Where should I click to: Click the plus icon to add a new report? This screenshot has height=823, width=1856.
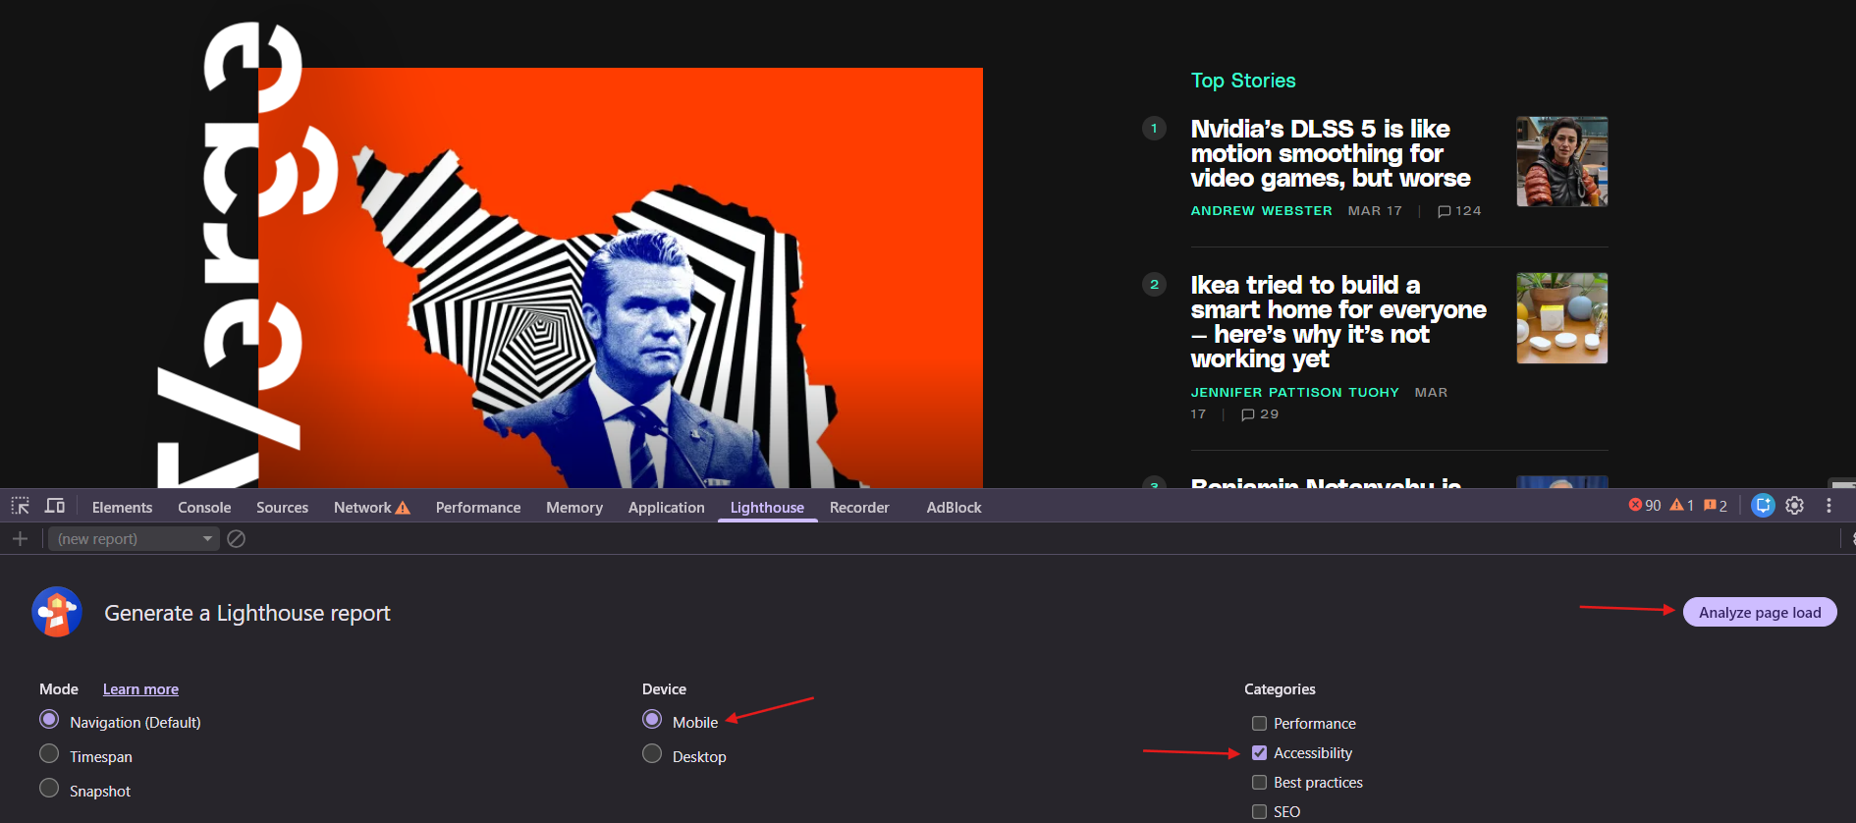coord(20,538)
